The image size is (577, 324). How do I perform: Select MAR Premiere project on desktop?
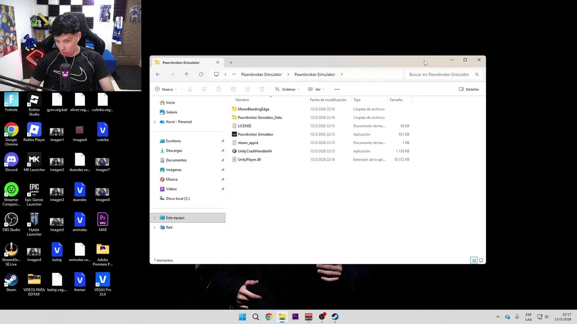103,222
